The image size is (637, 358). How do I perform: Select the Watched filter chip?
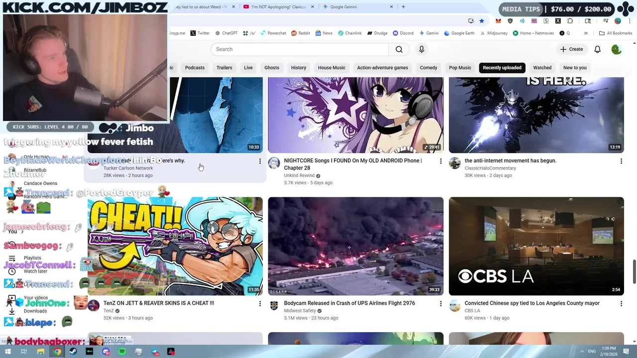(542, 68)
